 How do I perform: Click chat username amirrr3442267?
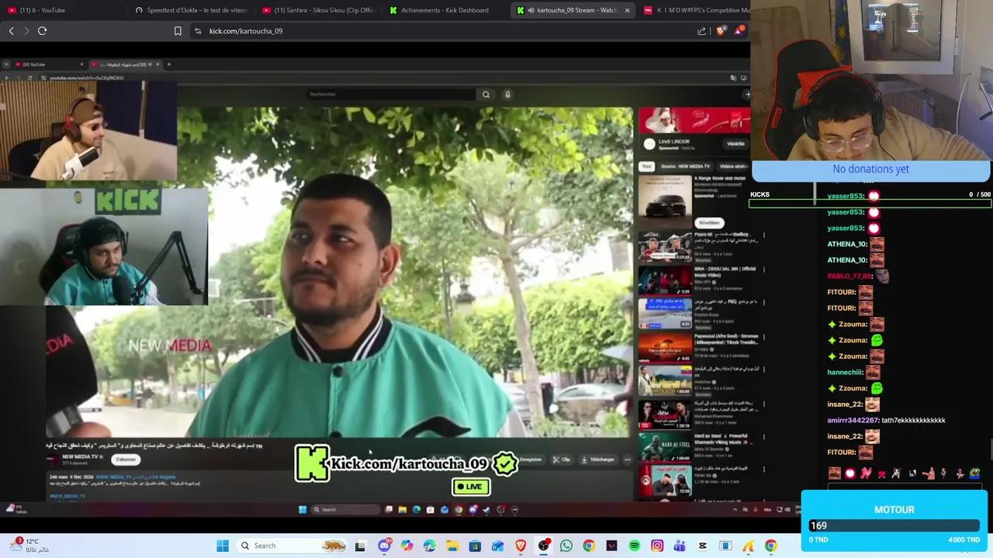[853, 420]
